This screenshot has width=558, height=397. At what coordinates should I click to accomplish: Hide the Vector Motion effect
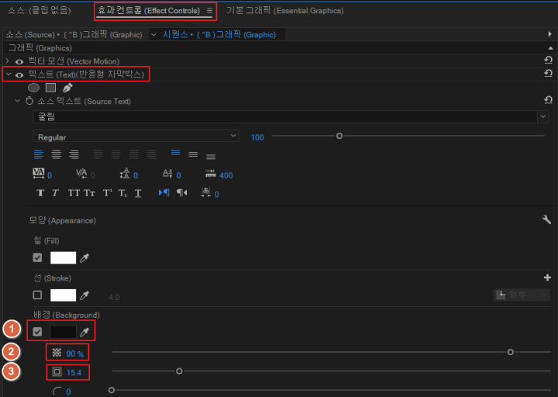pyautogui.click(x=19, y=61)
